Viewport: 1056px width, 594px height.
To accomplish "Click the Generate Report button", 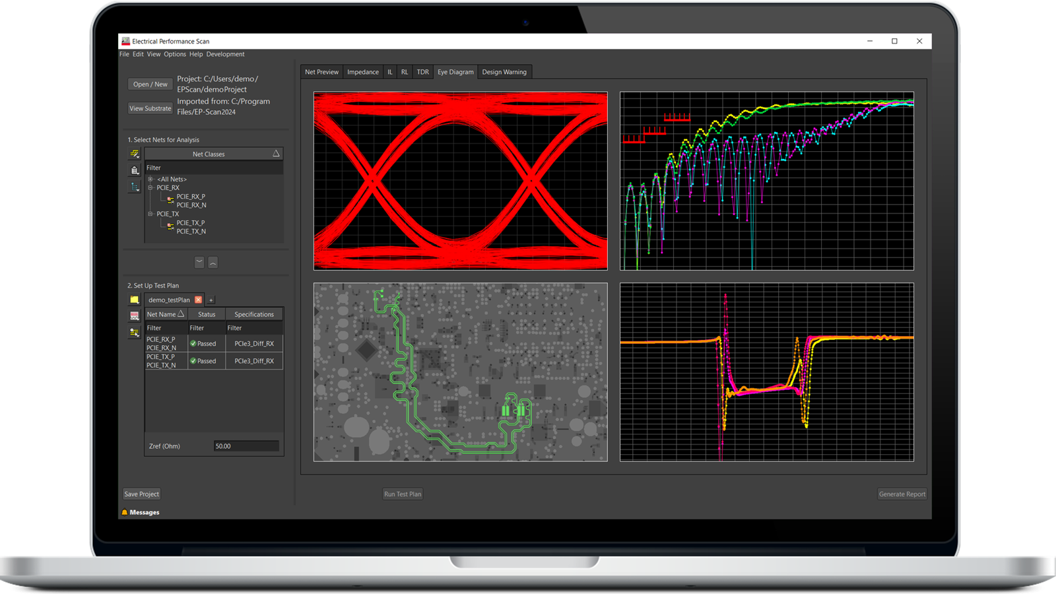I will point(902,494).
